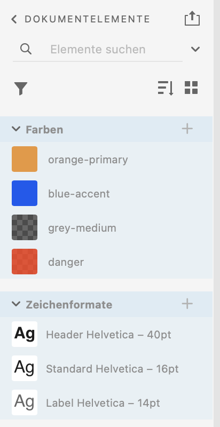Add new Zeichenformate with plus icon
The image size is (220, 427).
click(x=187, y=304)
